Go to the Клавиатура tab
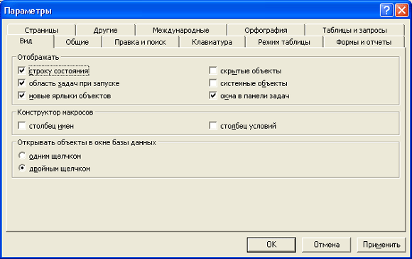 tap(212, 42)
